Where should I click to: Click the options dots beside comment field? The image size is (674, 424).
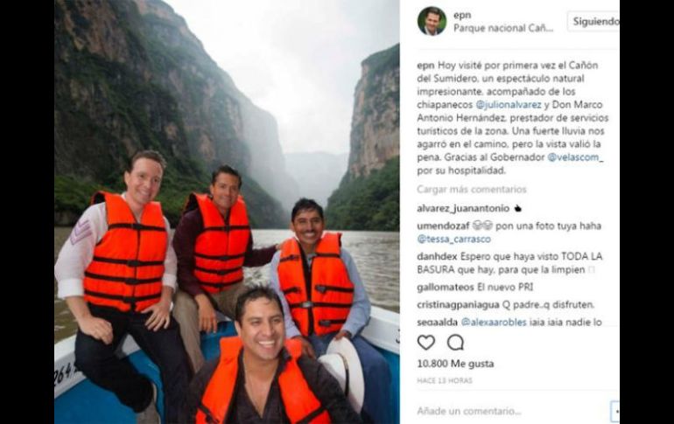pos(615,411)
